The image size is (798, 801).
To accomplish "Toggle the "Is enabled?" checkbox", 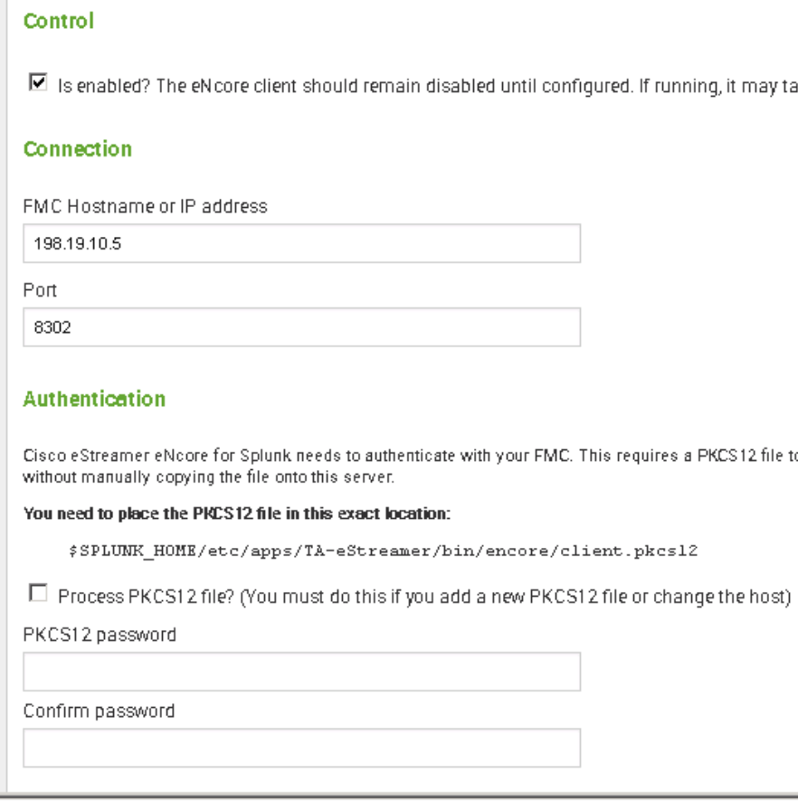I will point(38,83).
